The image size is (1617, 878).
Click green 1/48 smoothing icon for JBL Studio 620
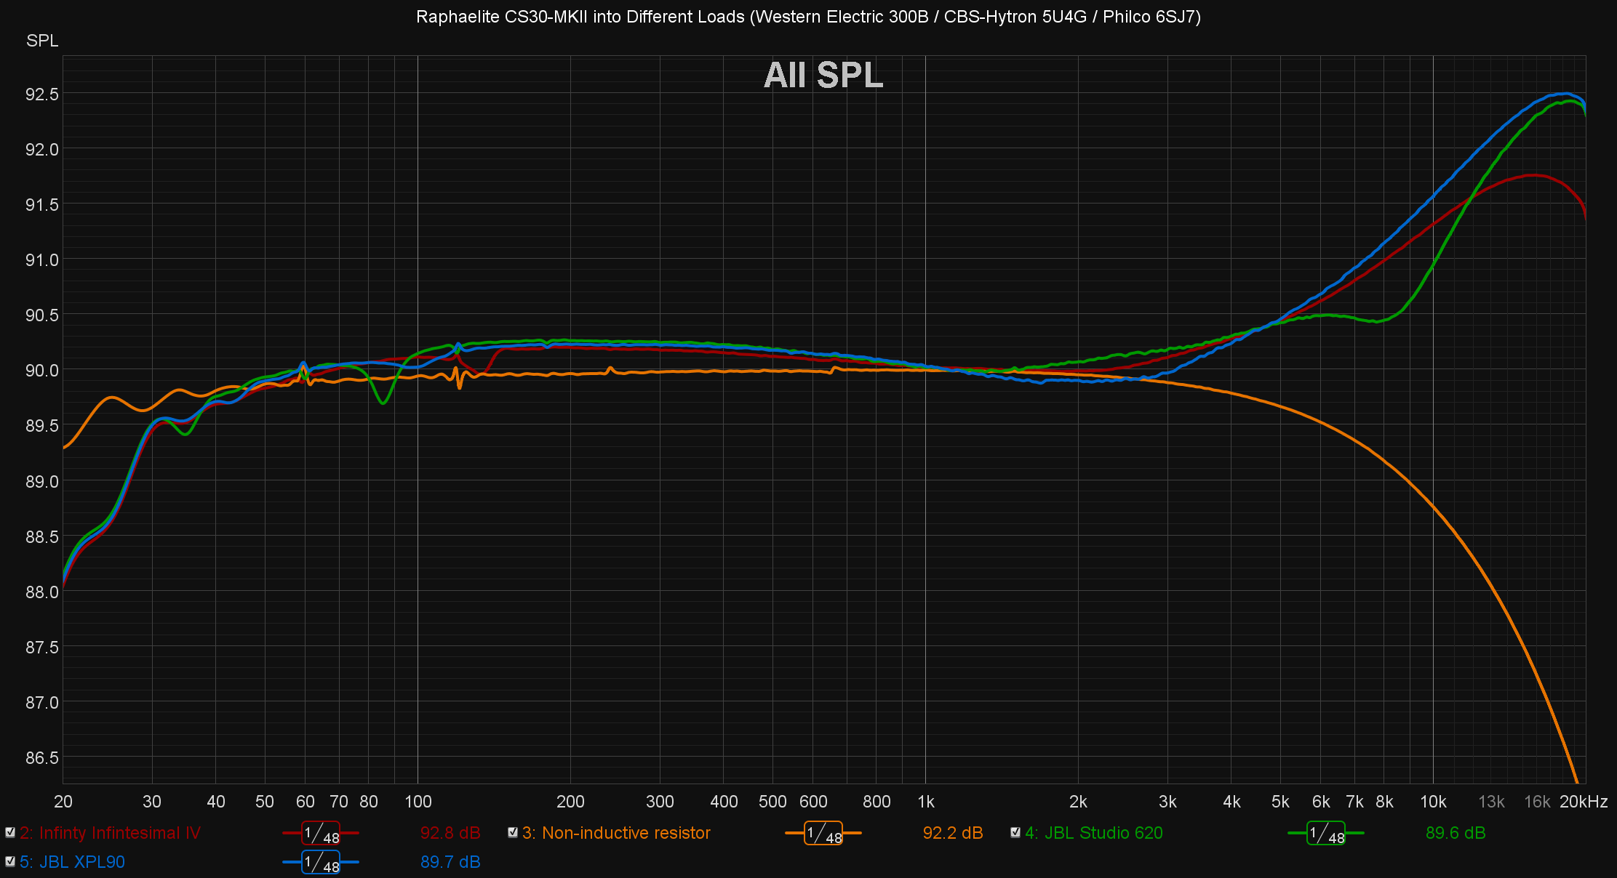(x=1326, y=834)
